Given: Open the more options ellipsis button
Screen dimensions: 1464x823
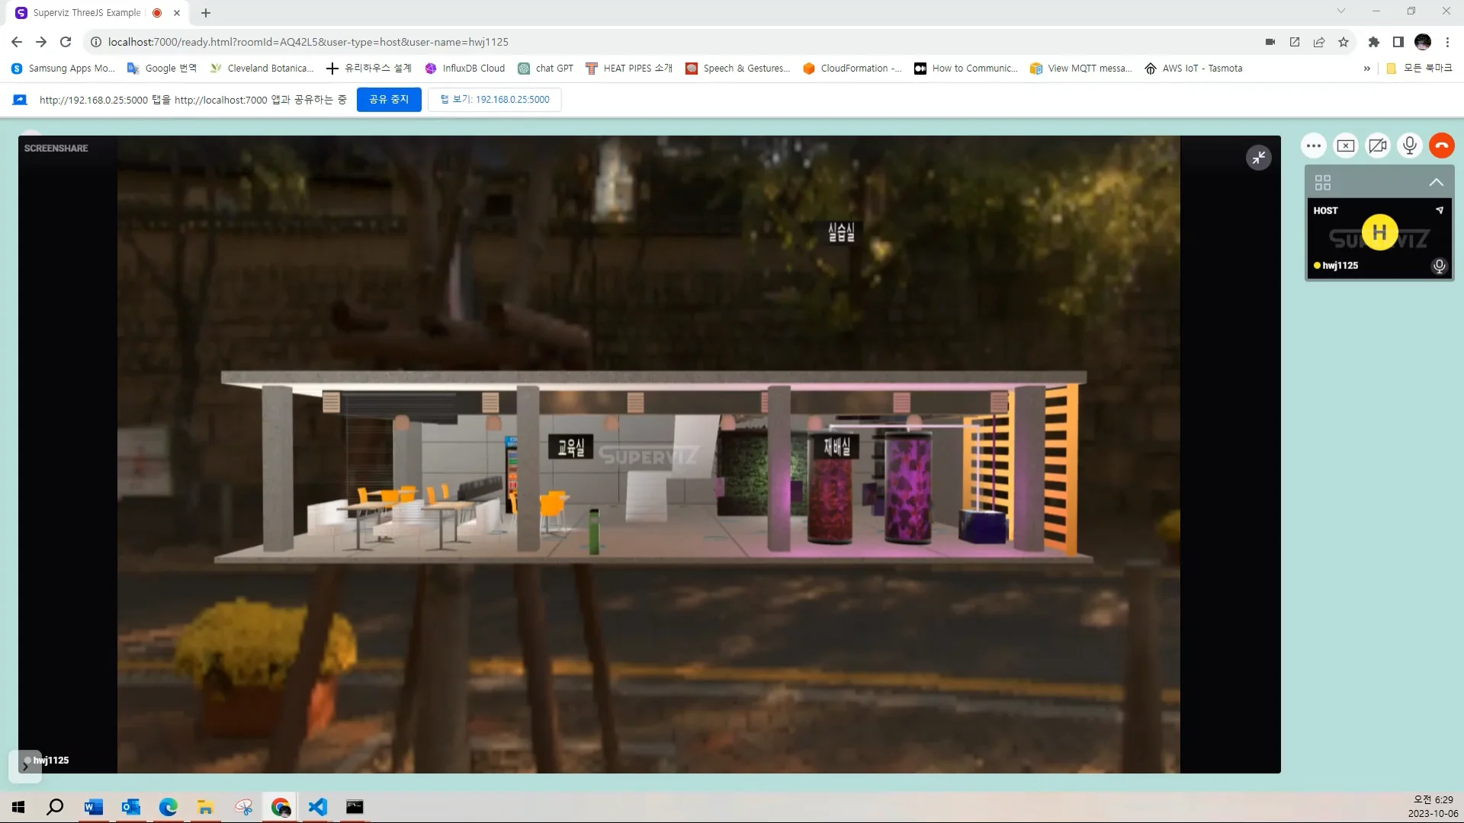Looking at the screenshot, I should coord(1313,146).
